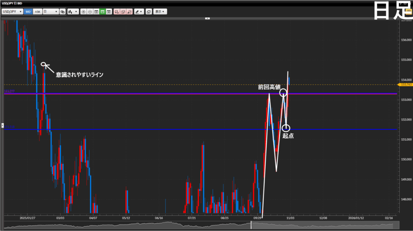Open the 日 timeframe dropdown
The image size is (413, 231).
(50, 12)
